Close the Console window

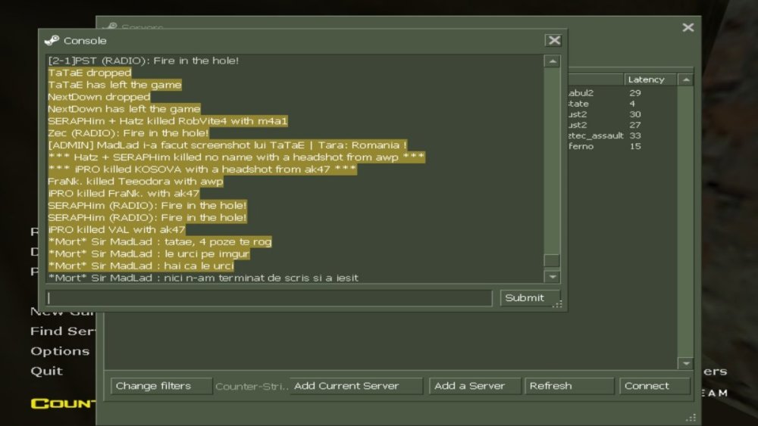click(x=554, y=41)
